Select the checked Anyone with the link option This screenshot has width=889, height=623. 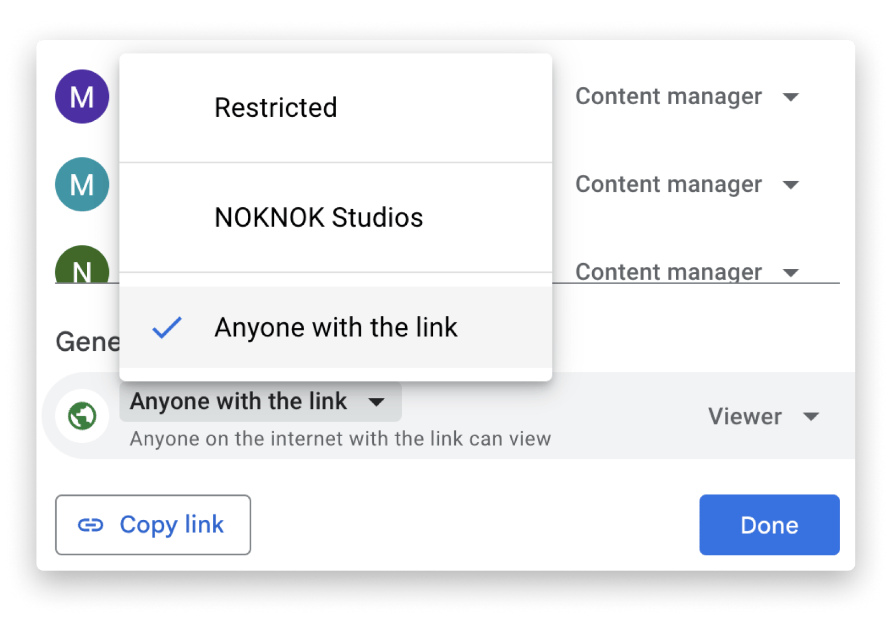point(336,327)
